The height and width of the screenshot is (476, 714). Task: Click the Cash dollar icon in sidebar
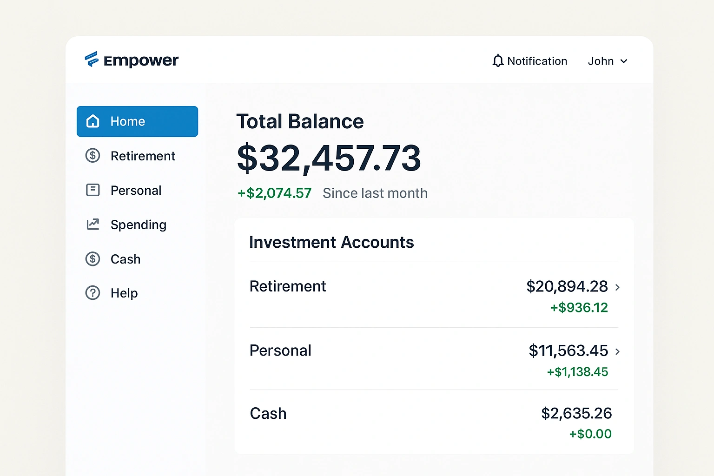[93, 259]
